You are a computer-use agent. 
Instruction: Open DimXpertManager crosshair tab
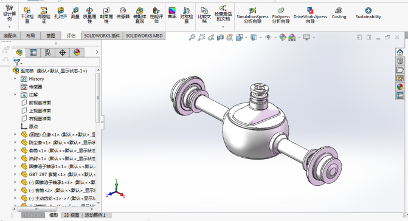tap(62, 52)
